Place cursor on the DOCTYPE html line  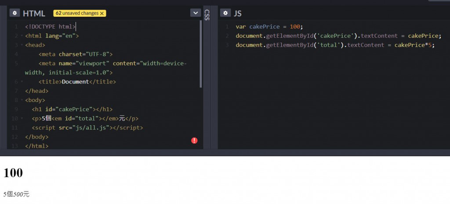pos(50,27)
